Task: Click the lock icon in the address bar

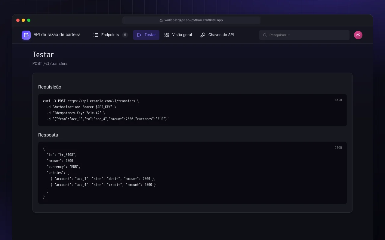Action: coord(161,20)
